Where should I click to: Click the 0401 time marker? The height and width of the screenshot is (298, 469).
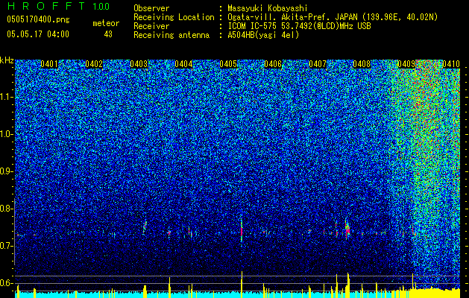[49, 64]
